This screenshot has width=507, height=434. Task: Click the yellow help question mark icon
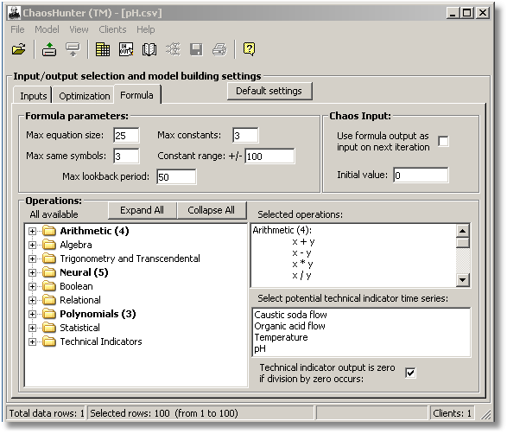click(250, 49)
